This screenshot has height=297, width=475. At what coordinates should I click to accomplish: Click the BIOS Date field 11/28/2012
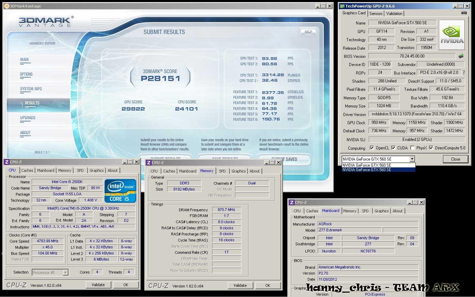click(368, 279)
